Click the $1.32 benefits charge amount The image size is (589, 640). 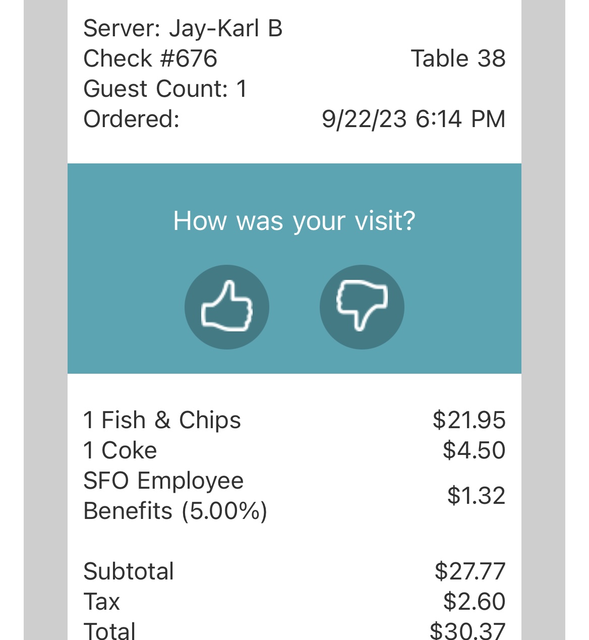click(x=476, y=496)
